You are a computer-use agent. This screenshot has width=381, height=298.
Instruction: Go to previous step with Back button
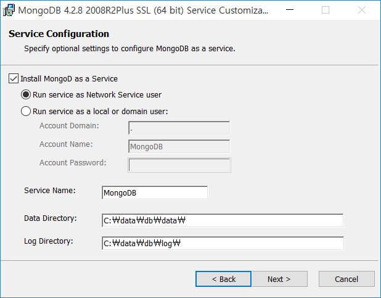click(x=223, y=279)
